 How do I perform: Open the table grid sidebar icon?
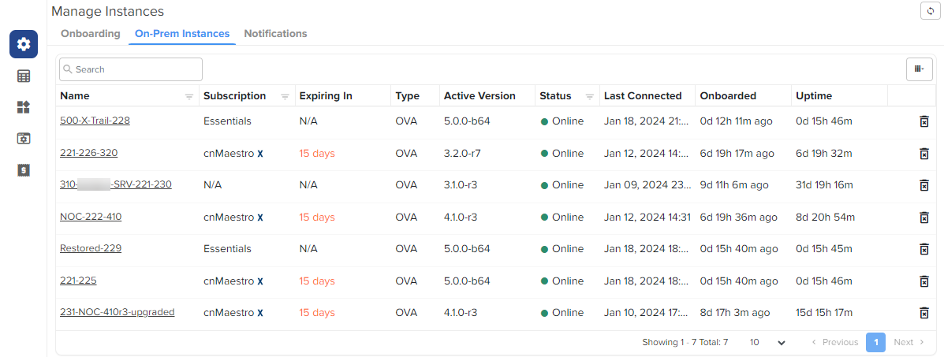[x=24, y=76]
